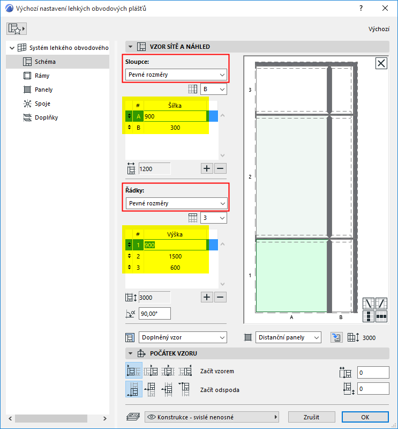398x429 pixels.
Task: Click the Šířka column header
Action: click(175, 106)
